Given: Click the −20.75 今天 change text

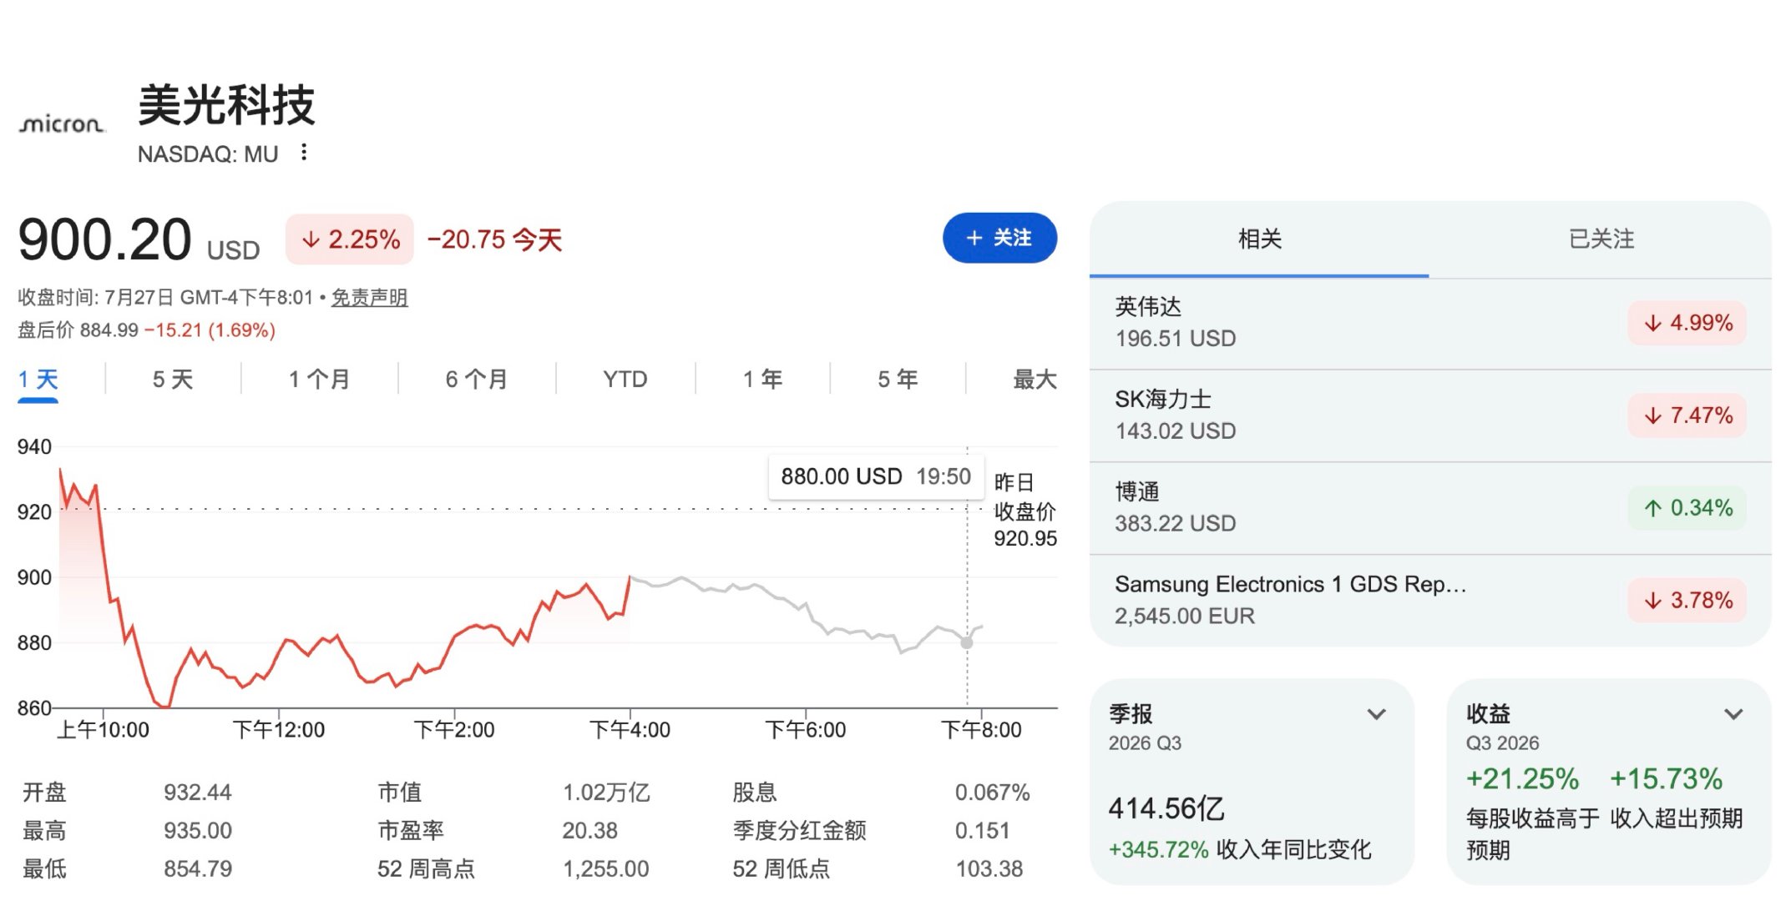Looking at the screenshot, I should 494,240.
